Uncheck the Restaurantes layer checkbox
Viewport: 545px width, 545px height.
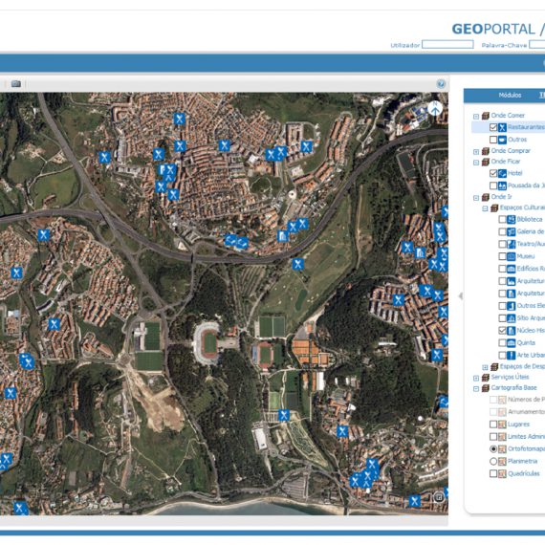pyautogui.click(x=493, y=127)
